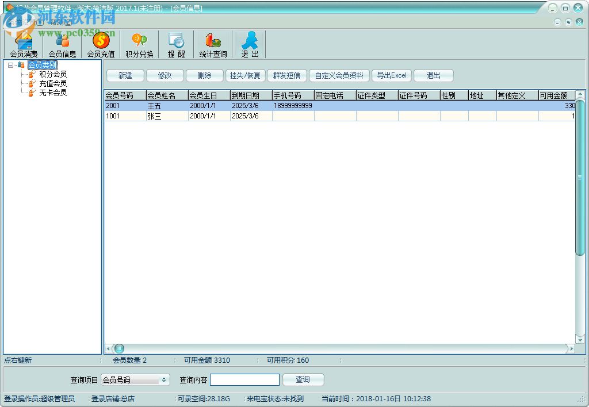Image resolution: width=589 pixels, height=407 pixels.
Task: Click phone number 18999999999
Action: click(293, 106)
